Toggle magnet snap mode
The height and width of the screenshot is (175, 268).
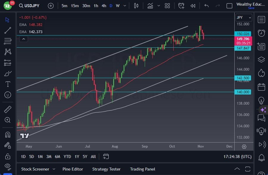click(7, 134)
